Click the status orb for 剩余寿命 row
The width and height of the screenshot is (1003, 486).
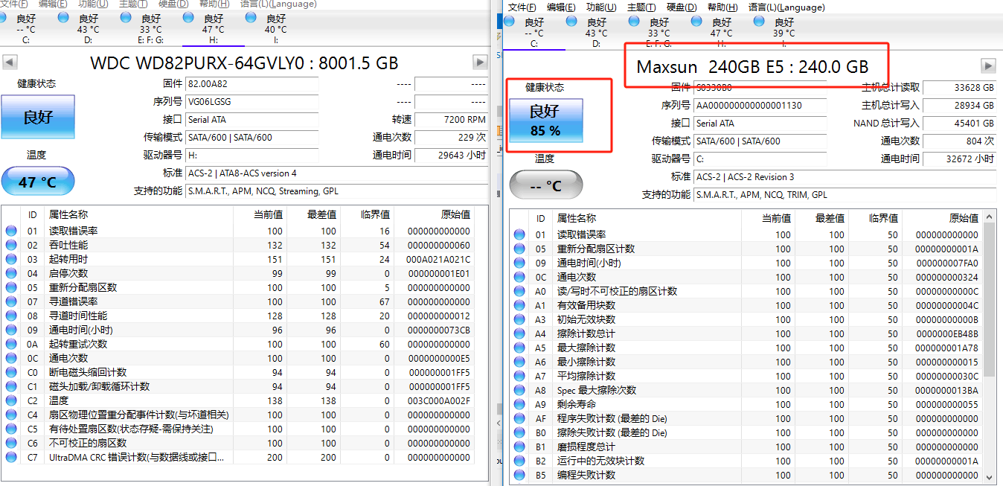click(x=519, y=404)
